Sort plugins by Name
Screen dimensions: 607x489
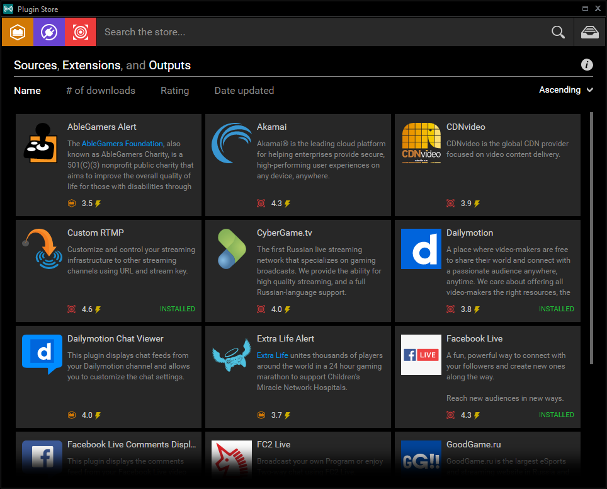pos(28,91)
